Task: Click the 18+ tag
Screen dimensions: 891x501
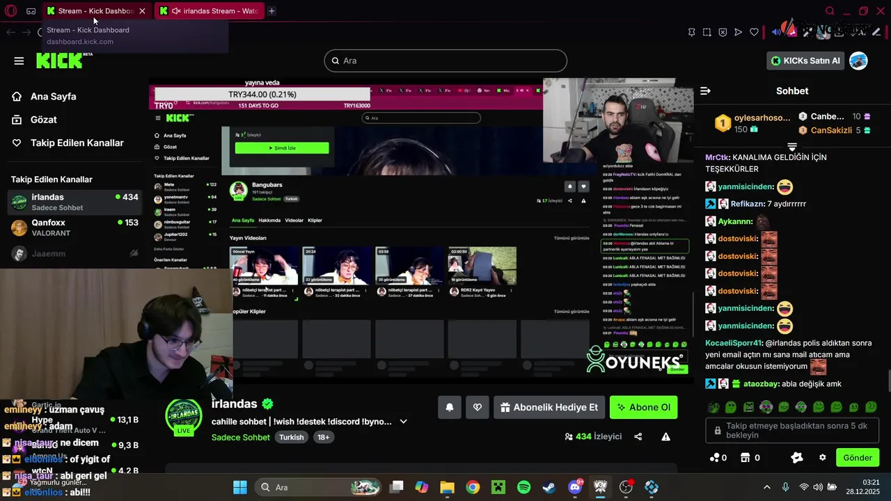Action: point(324,437)
